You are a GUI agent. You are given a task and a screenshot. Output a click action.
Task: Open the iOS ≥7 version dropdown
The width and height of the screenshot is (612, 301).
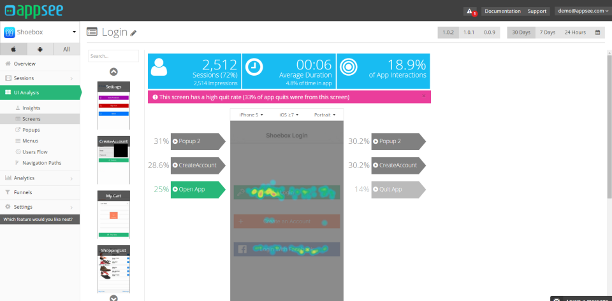pyautogui.click(x=289, y=115)
